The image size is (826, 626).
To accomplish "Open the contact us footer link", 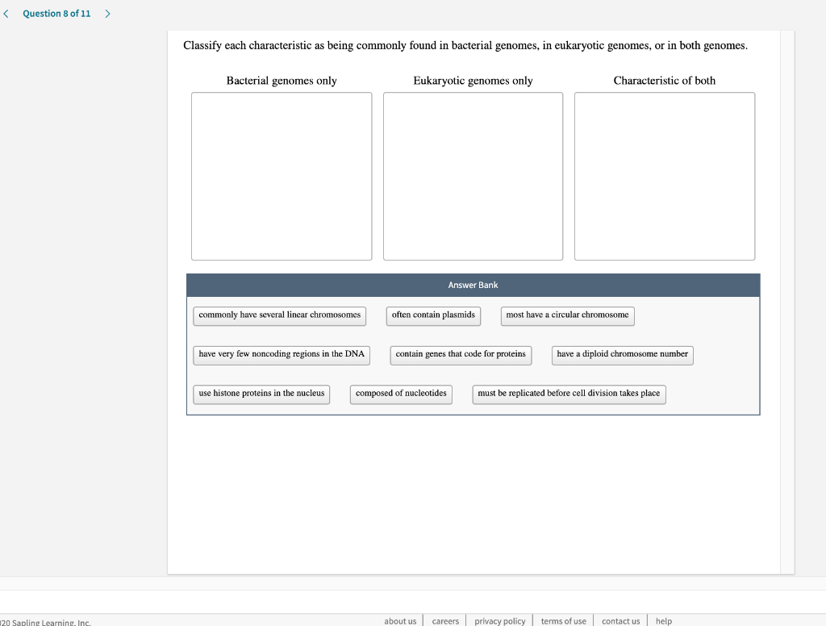I will point(620,621).
